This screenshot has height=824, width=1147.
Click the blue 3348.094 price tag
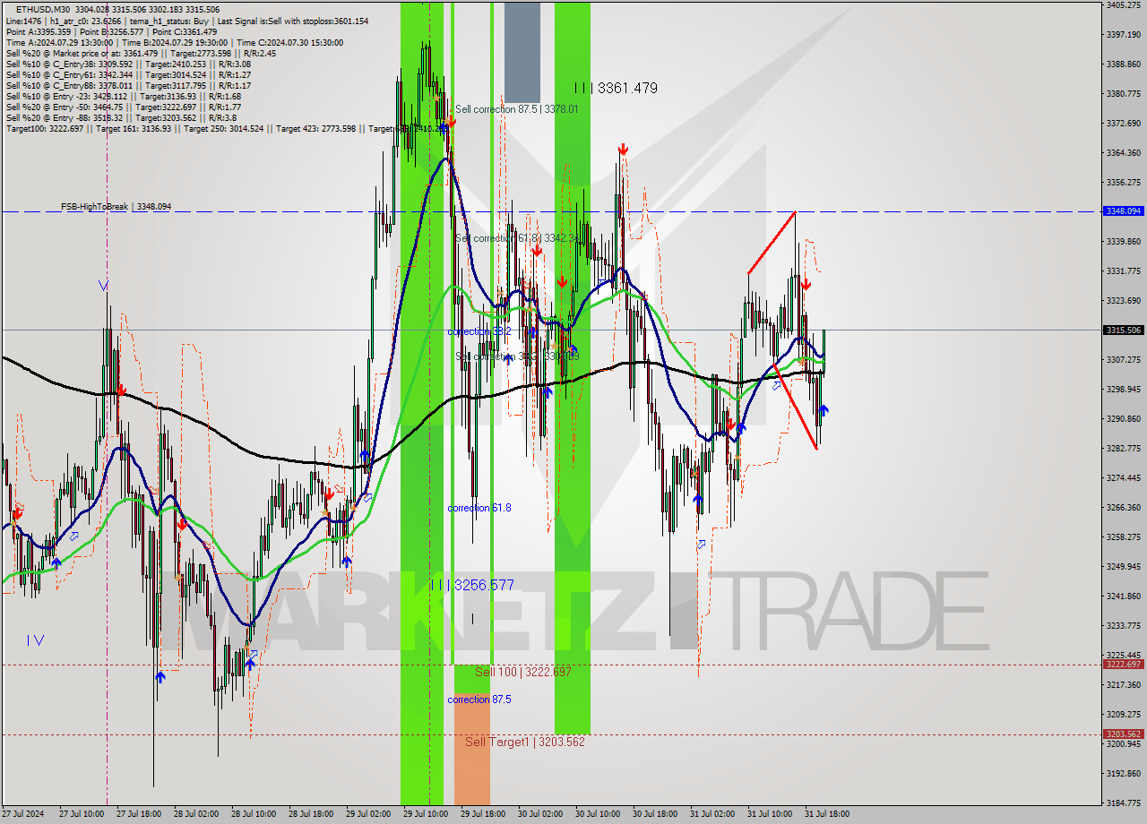pyautogui.click(x=1124, y=211)
